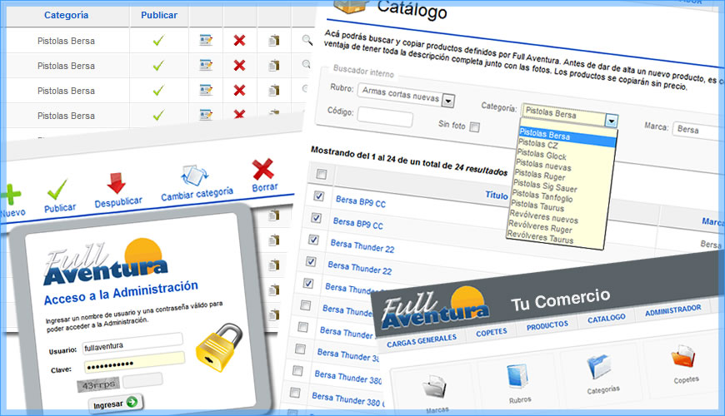The image size is (725, 416).
Task: Click the red delete X in the first Pistolas Bersa row
Action: point(239,41)
